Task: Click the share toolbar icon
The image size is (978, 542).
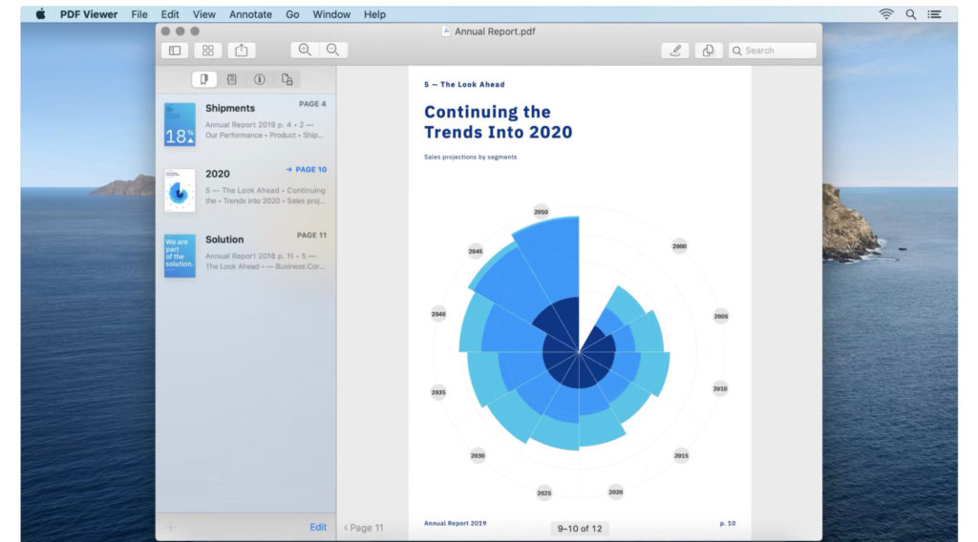Action: point(242,51)
